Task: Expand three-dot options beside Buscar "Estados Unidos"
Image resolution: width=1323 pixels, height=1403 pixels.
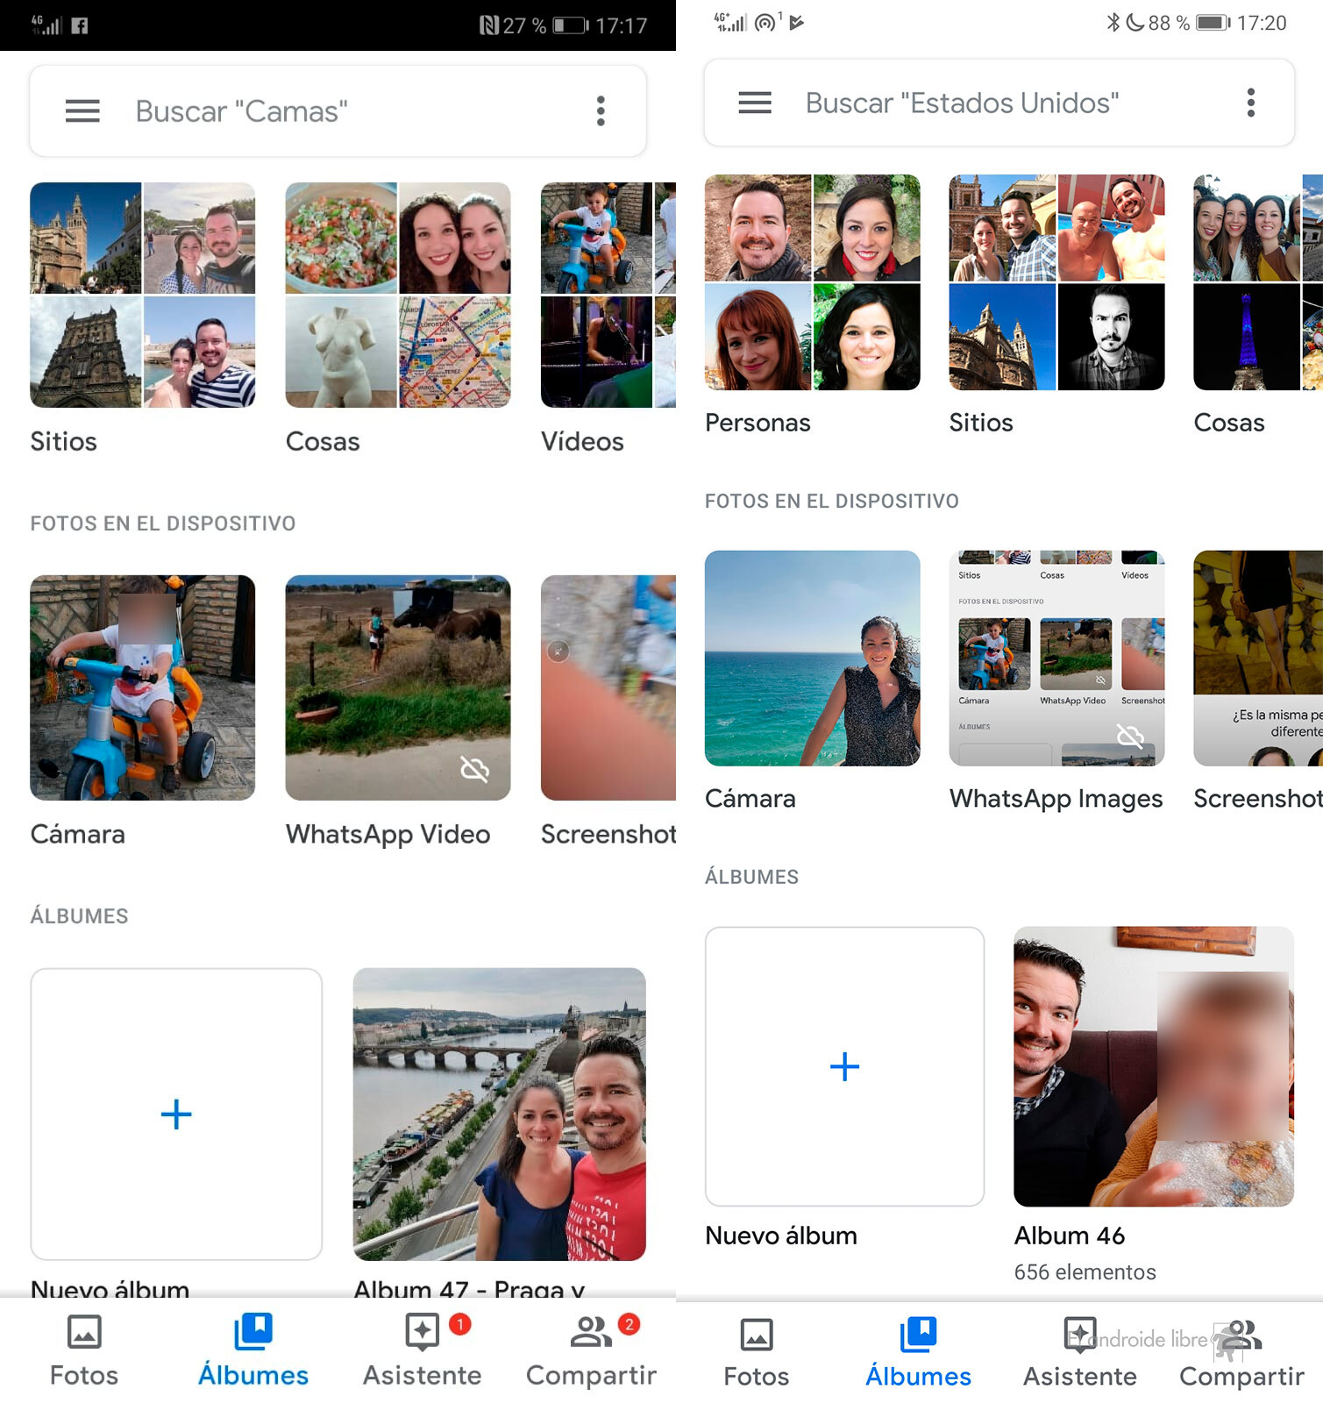Action: (x=1250, y=103)
